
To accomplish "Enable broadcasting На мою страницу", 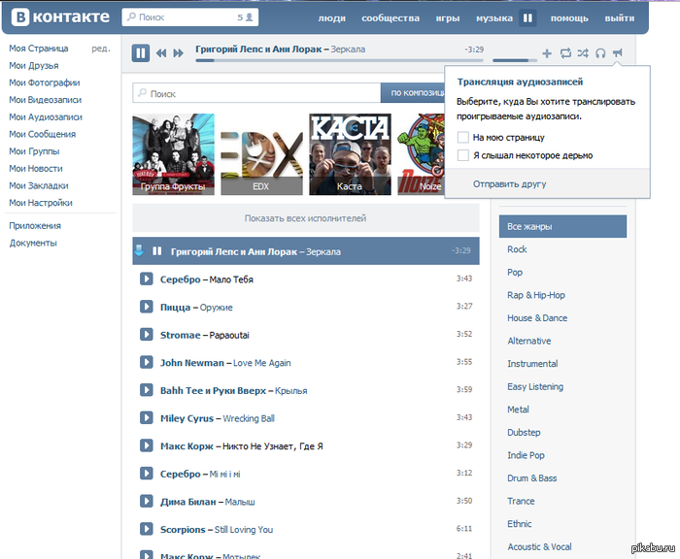I will click(463, 138).
